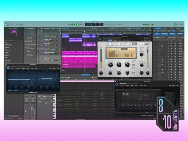Click the Compressor Ratio knob
The width and height of the screenshot is (188, 141).
coord(119,64)
